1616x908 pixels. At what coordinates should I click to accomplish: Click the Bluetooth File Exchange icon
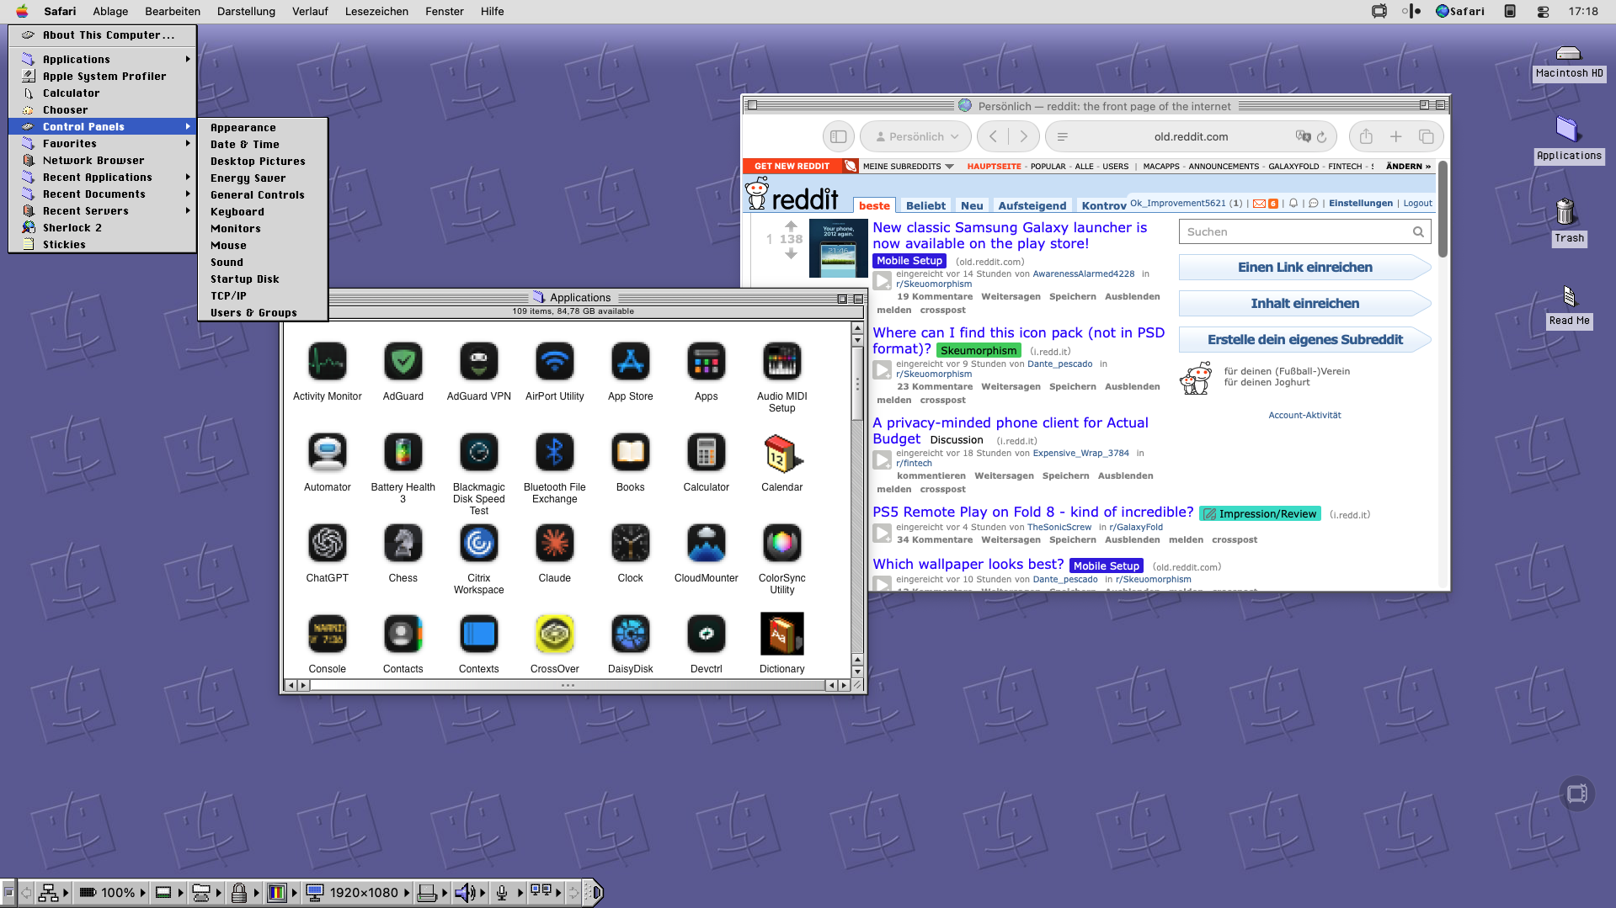tap(554, 453)
